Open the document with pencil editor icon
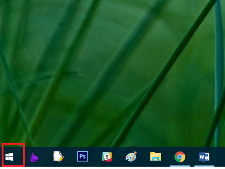 tap(58, 156)
